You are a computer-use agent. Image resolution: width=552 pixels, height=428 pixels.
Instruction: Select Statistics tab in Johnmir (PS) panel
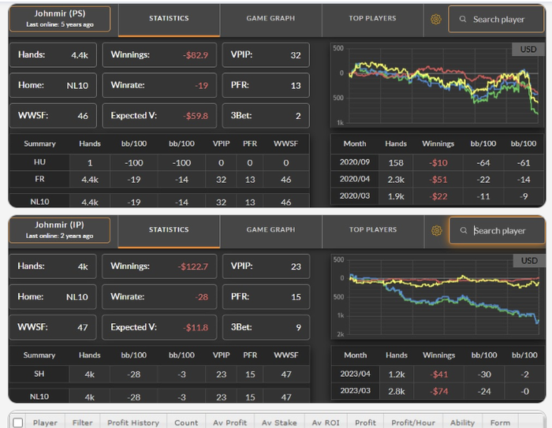(169, 20)
